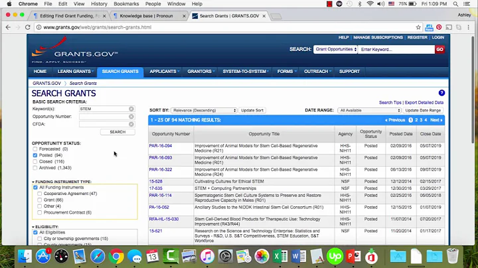The width and height of the screenshot is (478, 268).
Task: Click the browser address bar URL
Action: (x=97, y=27)
